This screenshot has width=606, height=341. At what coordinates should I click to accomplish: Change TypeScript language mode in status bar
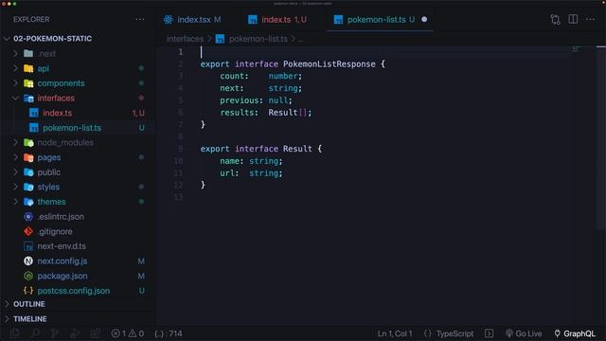pyautogui.click(x=454, y=333)
